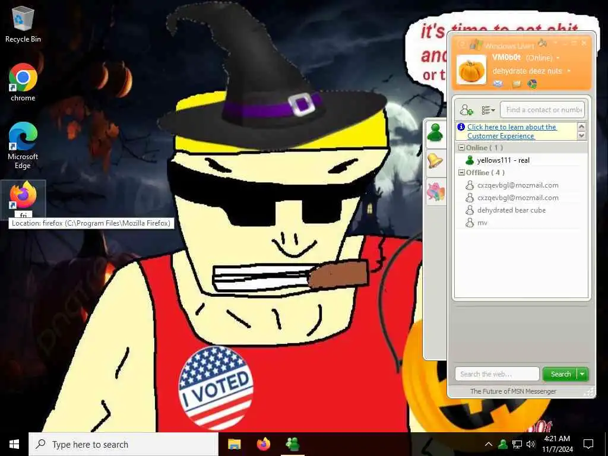Open the Action Center notifications icon

pos(588,444)
